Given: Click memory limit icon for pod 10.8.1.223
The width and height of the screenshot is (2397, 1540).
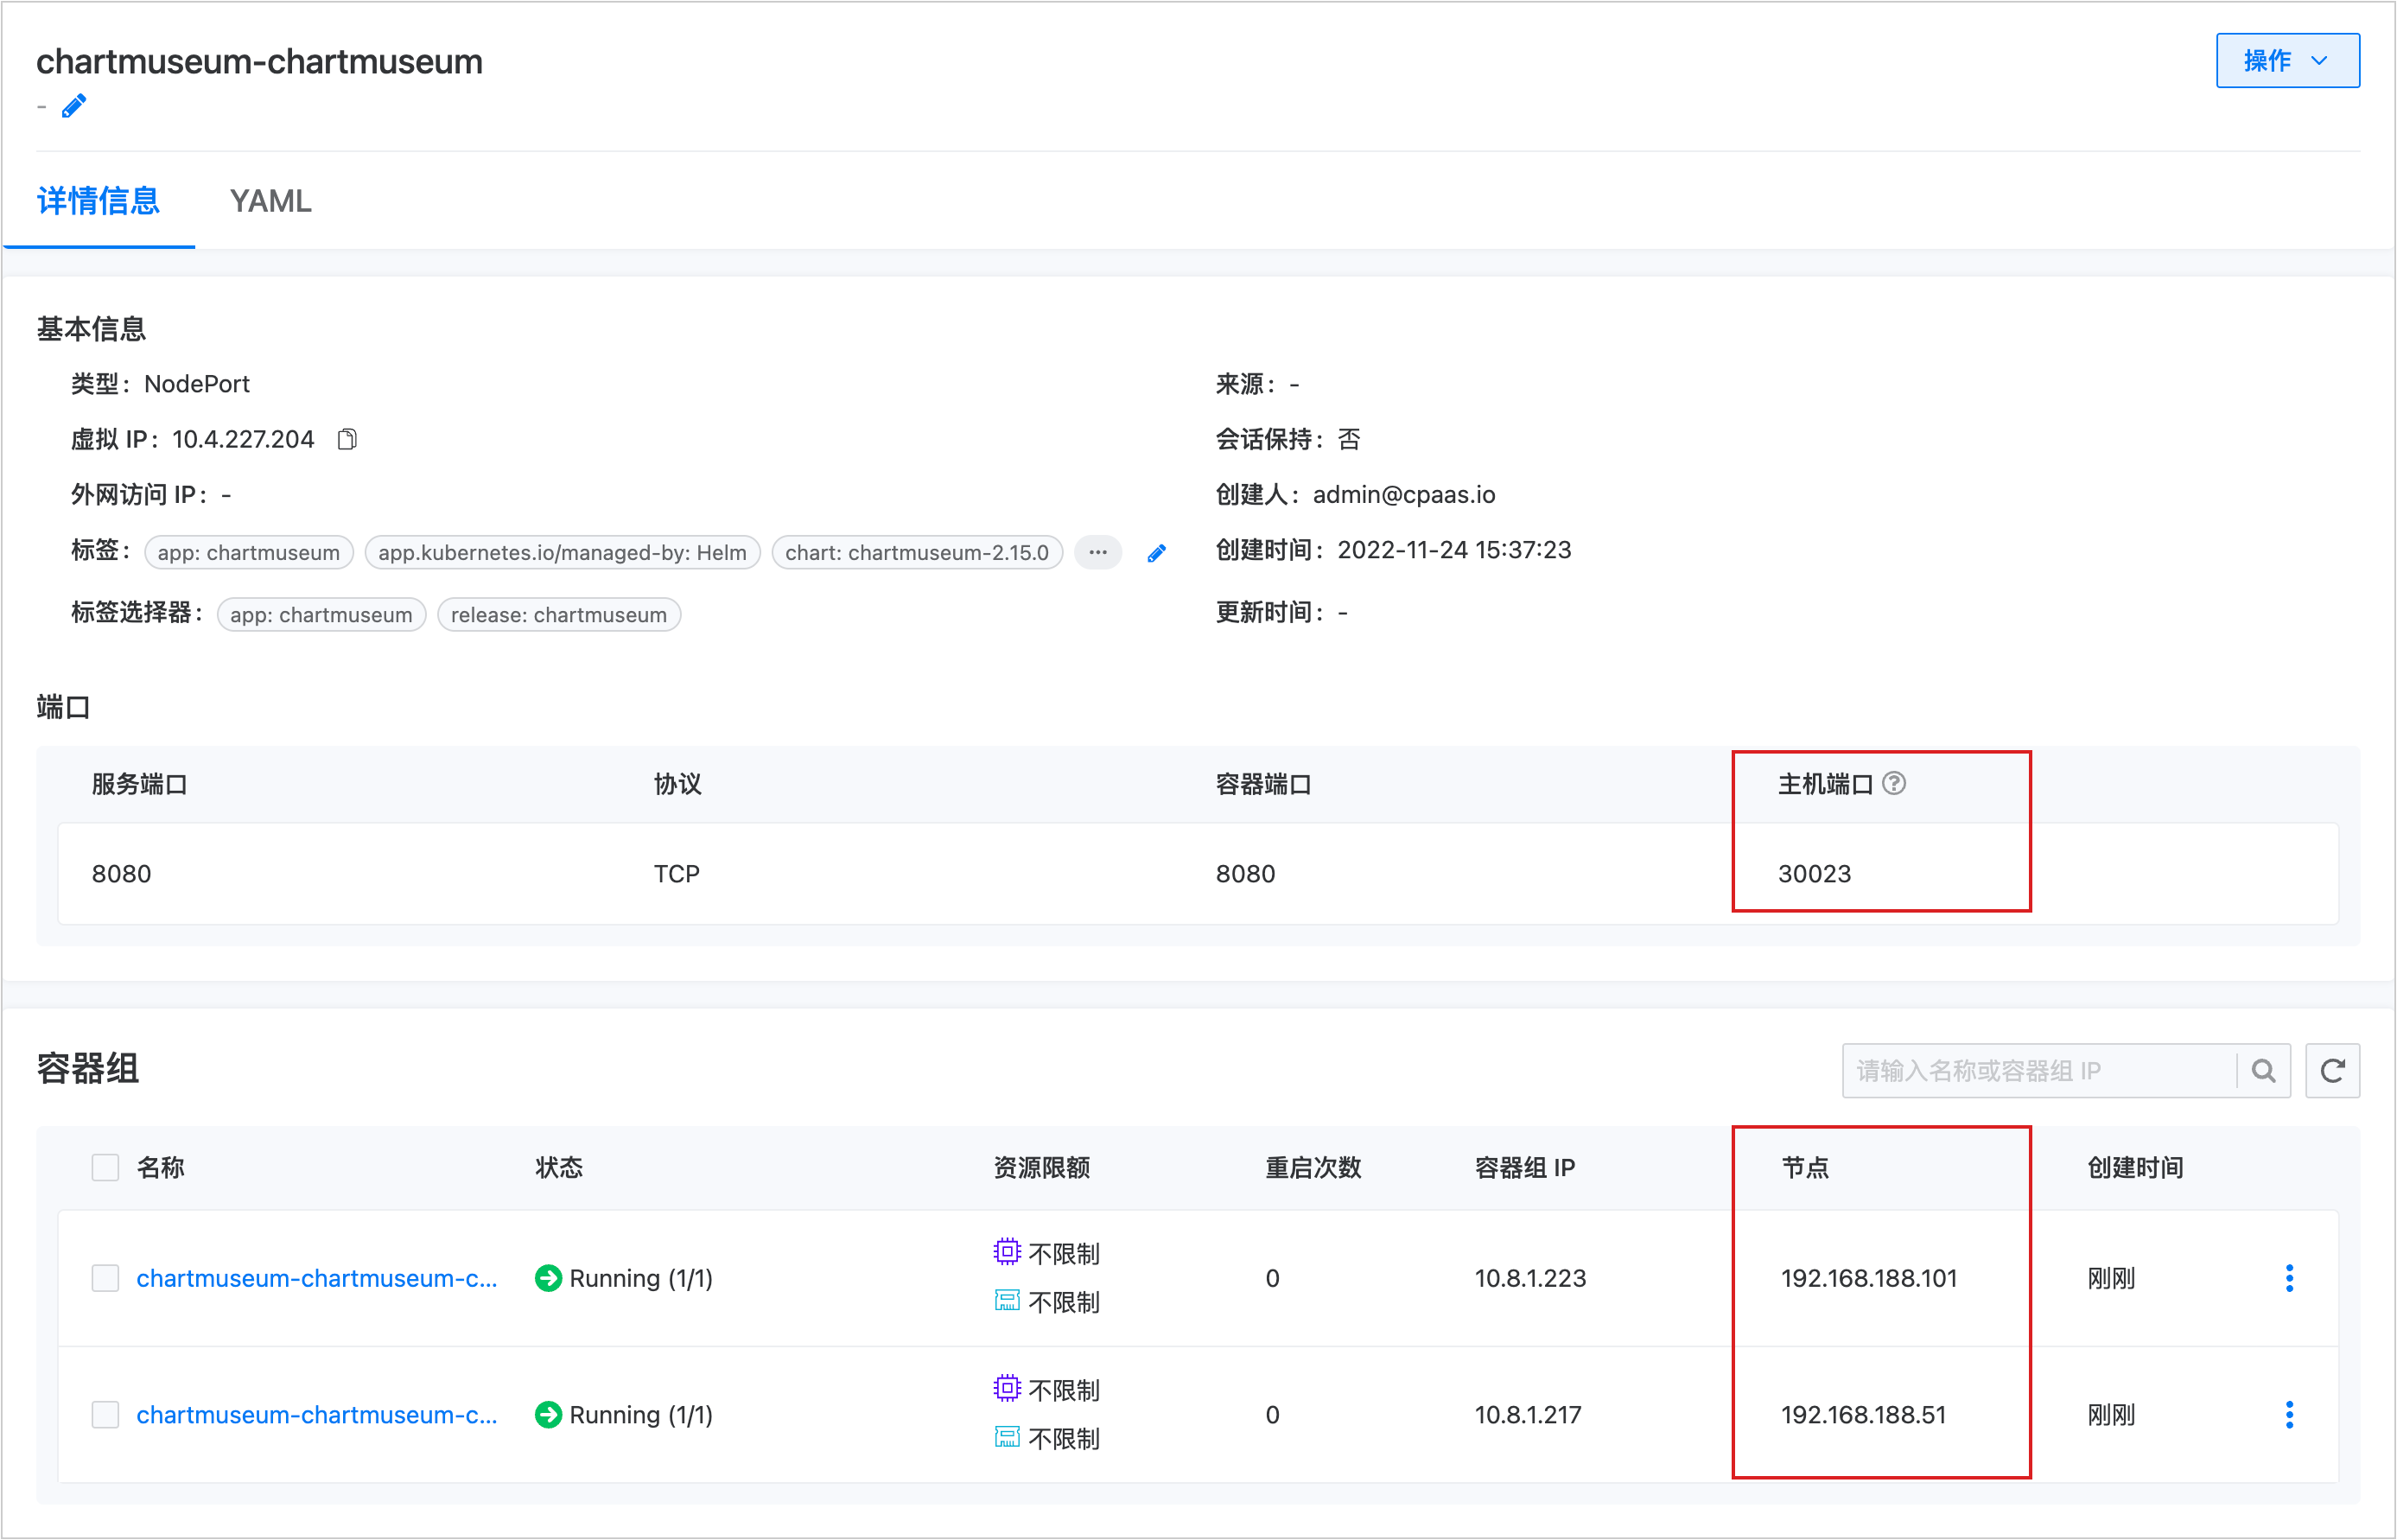Looking at the screenshot, I should click(x=1007, y=1301).
